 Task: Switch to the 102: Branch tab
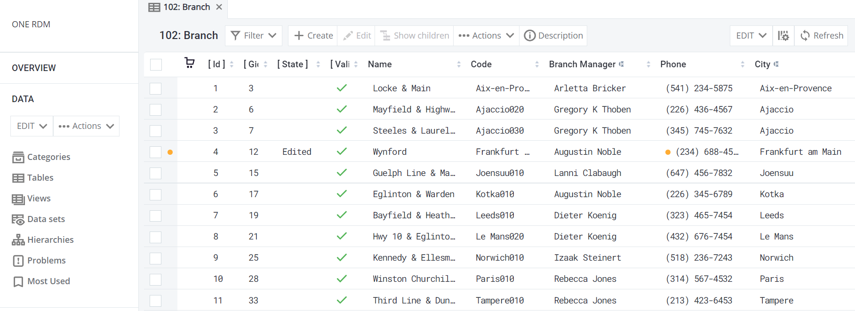[181, 7]
